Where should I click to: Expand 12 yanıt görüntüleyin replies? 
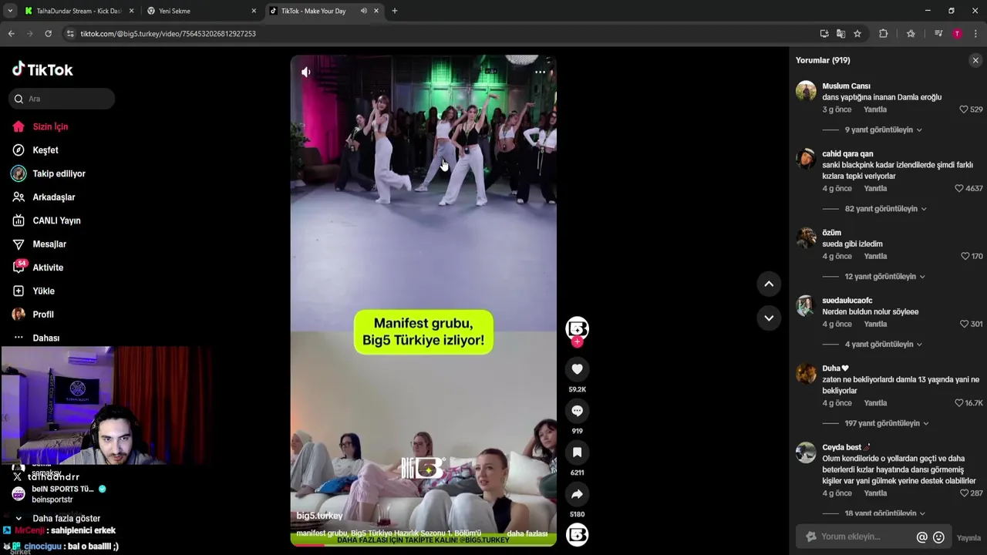(884, 277)
